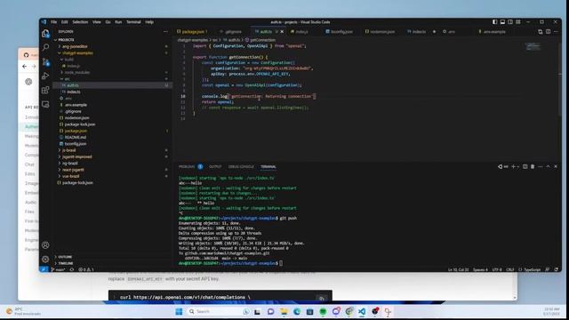Open the launch profile dropdown next to plus
This screenshot has height=320, width=569.
pos(517,166)
